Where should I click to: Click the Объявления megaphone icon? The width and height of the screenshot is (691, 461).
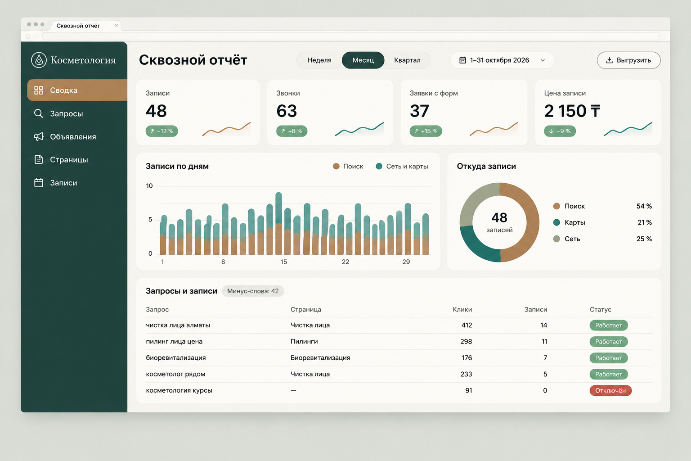coord(39,136)
